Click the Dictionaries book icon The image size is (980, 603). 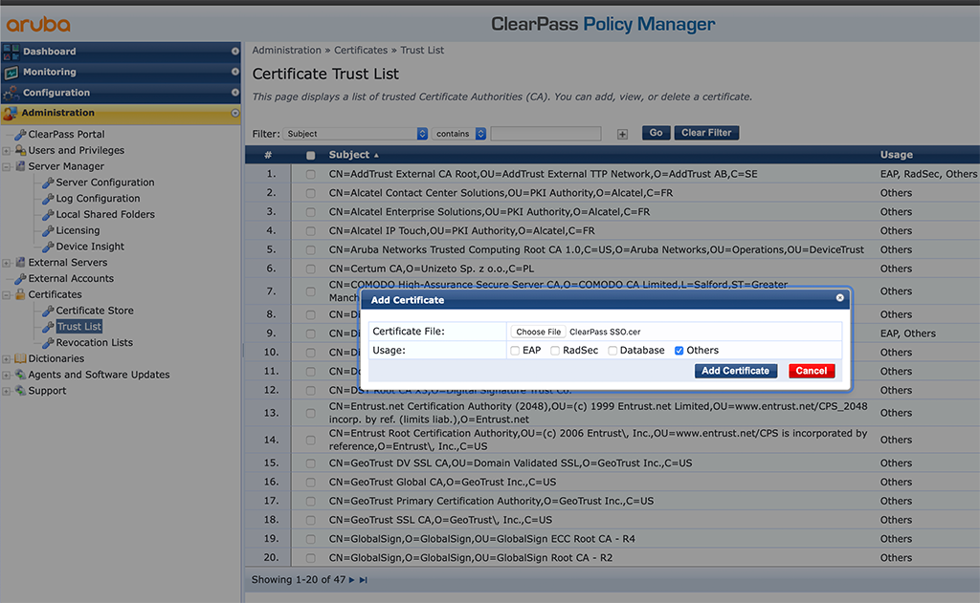coord(20,359)
